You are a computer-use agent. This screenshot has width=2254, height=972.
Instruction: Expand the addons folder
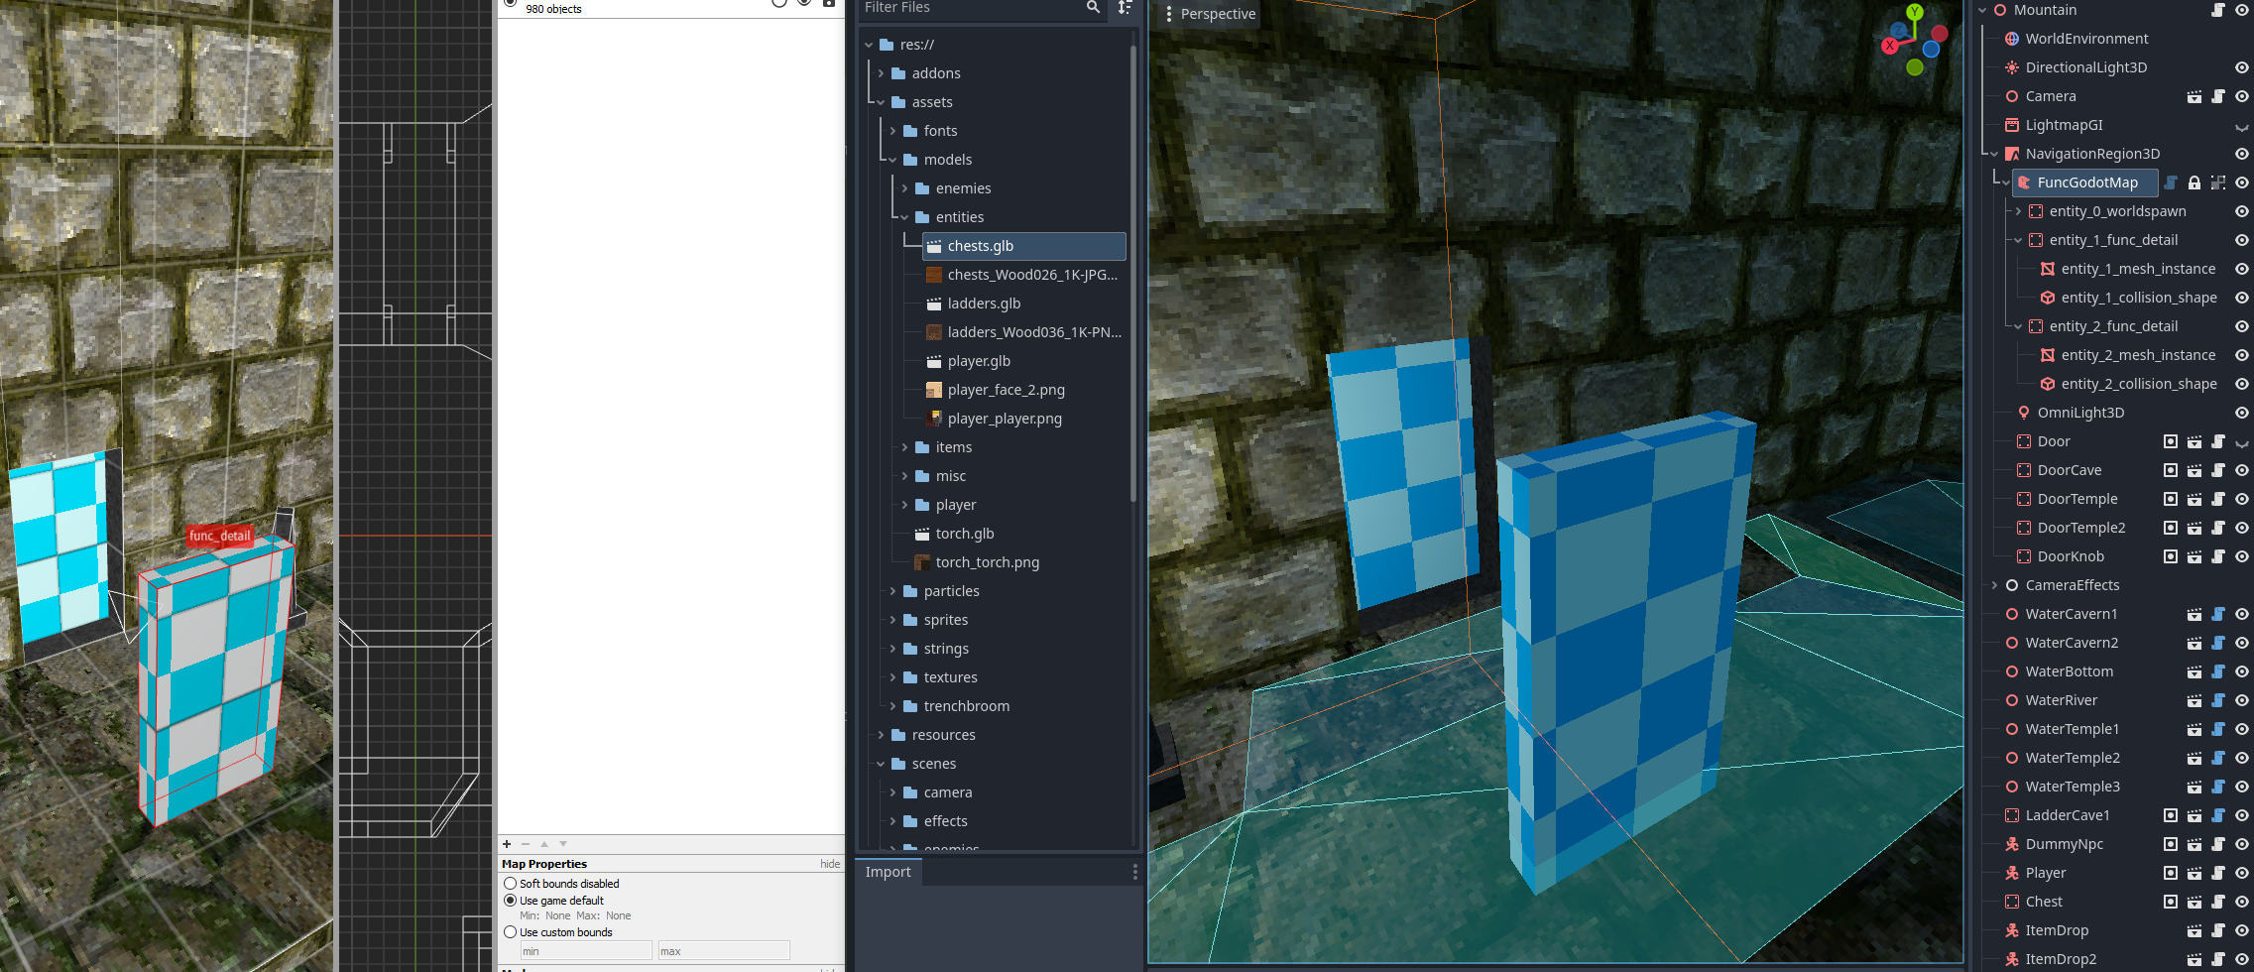coord(881,73)
